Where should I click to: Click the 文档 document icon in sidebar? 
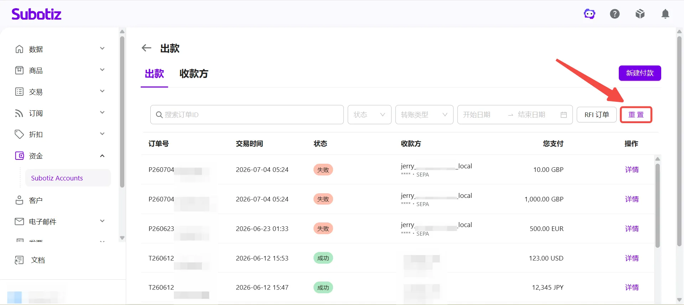coord(19,260)
